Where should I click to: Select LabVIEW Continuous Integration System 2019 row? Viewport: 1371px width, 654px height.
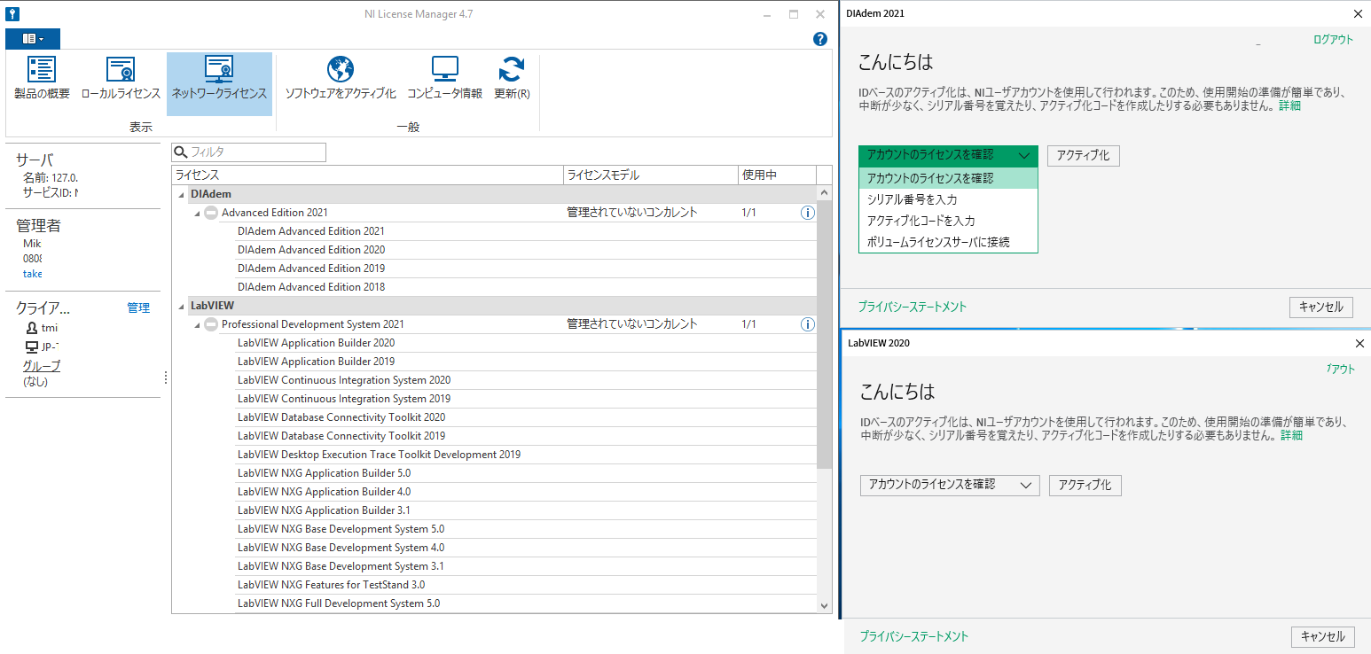(525, 399)
